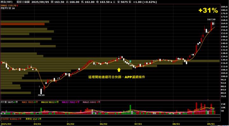Select the 價量累計圖 30 indicator label
The image size is (229, 126).
(x=8, y=8)
